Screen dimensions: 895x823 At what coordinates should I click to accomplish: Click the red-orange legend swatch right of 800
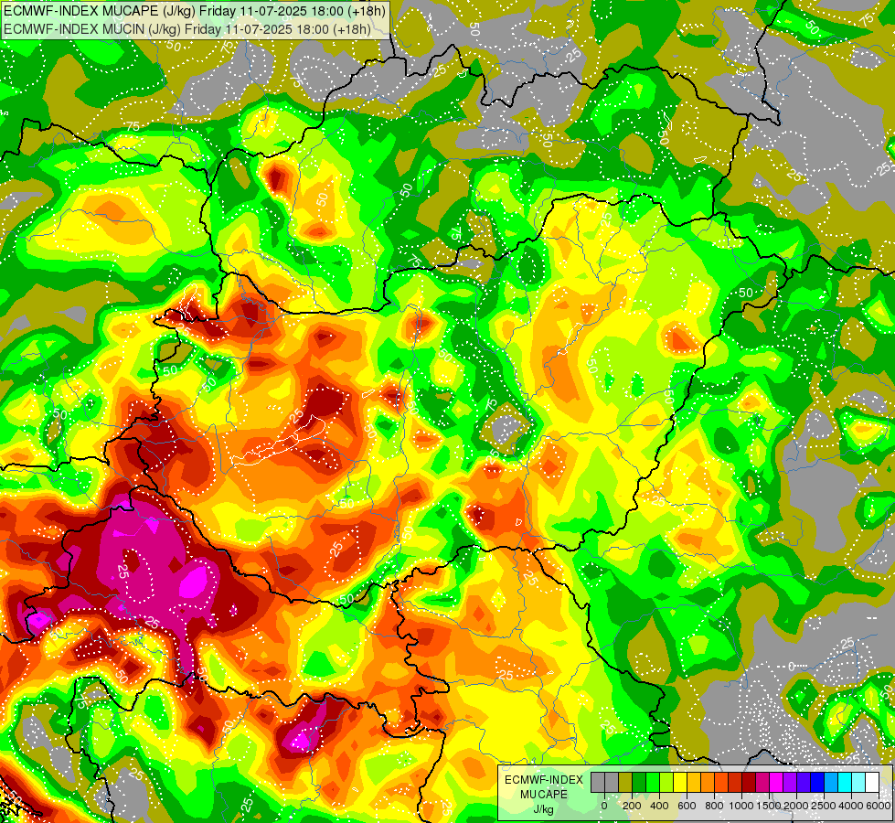click(x=721, y=783)
